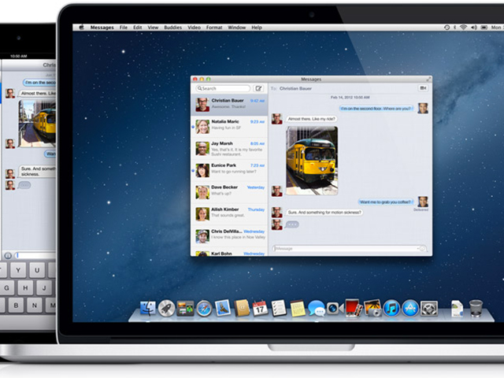Select Christian Bauer conversation
This screenshot has width=504, height=378.
point(229,105)
